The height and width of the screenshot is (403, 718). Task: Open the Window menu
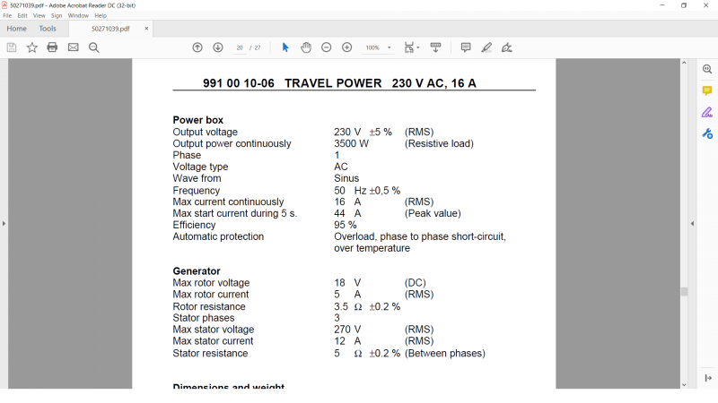pos(78,15)
